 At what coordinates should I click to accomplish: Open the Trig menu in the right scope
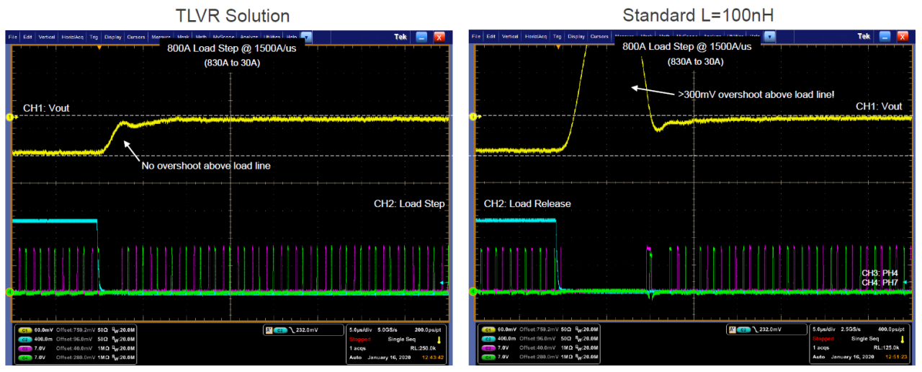[x=556, y=36]
